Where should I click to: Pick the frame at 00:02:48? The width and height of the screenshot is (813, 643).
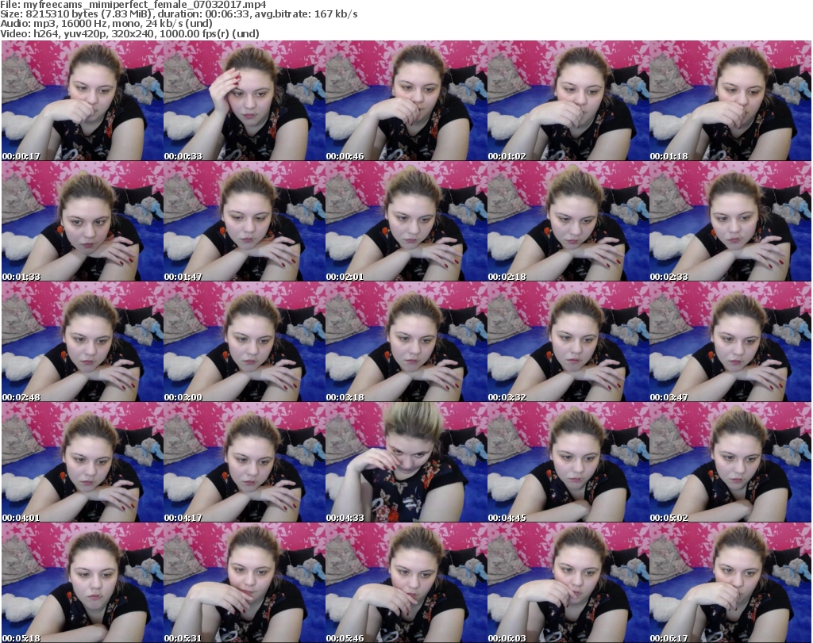[83, 342]
